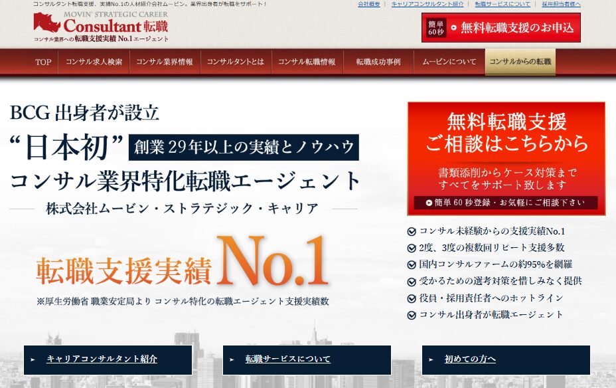616x388 pixels.
Task: Click the navy キャリアコンサルタント紹介 button at bottom
Action: [108, 359]
